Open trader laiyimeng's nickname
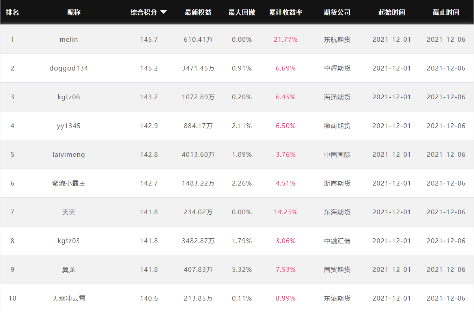The image size is (474, 312). (69, 154)
